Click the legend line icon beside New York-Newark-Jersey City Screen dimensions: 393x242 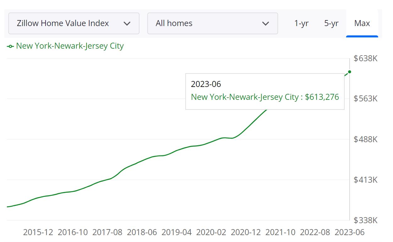pyautogui.click(x=10, y=46)
